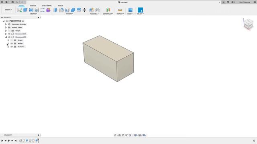Open the Design workspace dropdown
Viewport: 257px width, 144px height.
pyautogui.click(x=8, y=10)
